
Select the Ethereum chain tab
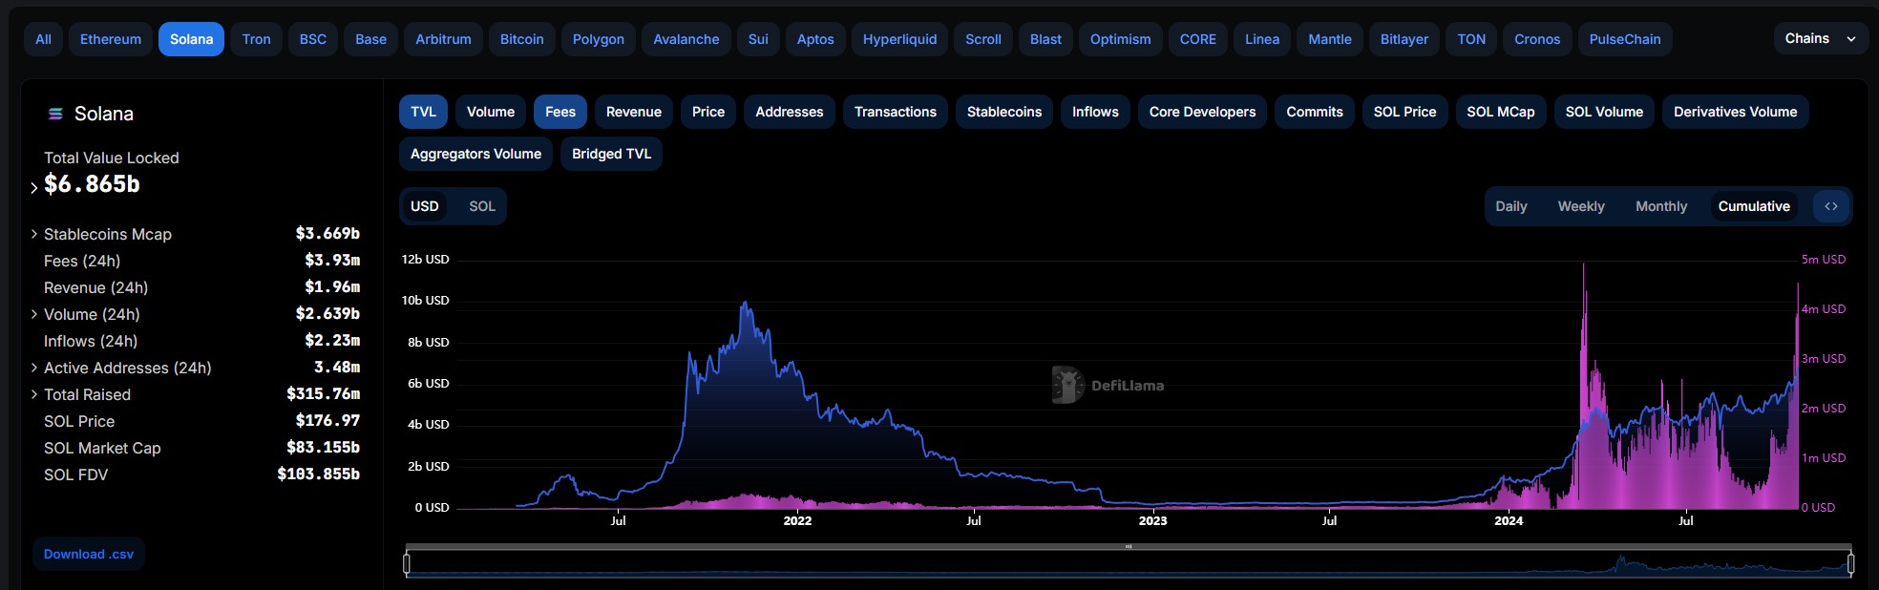[111, 39]
